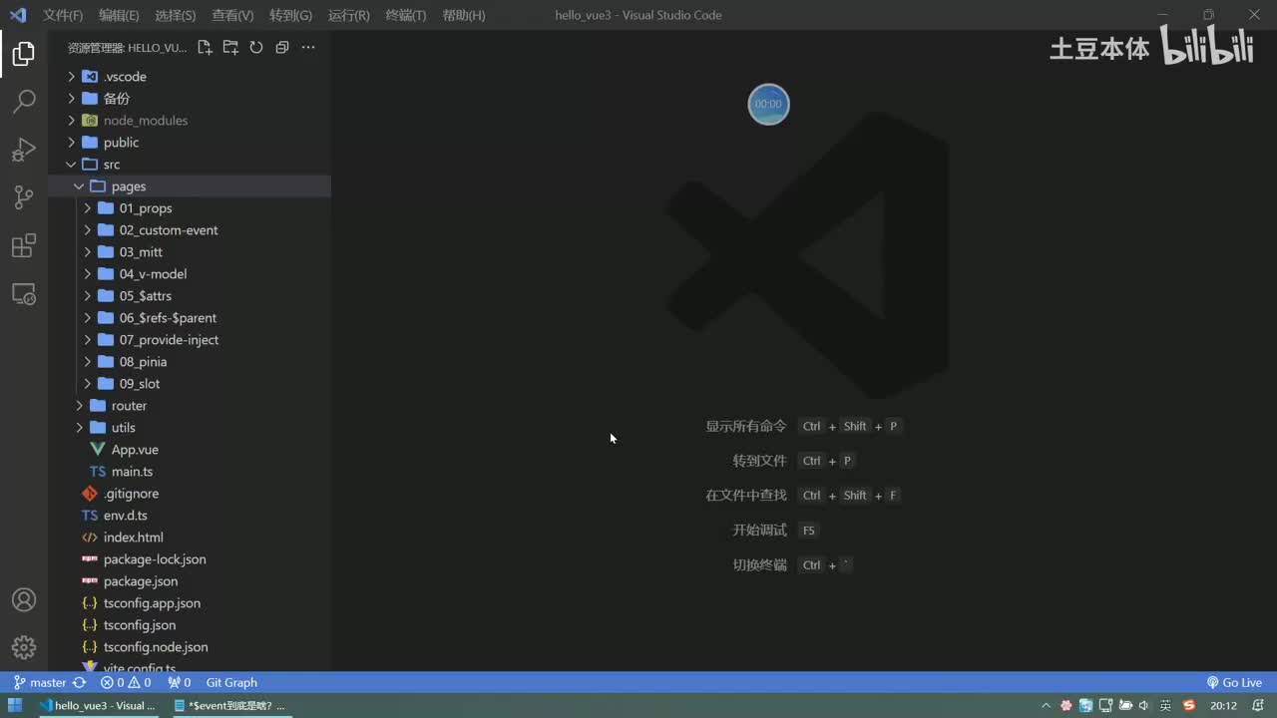Expand the 06_$refs-$parent folder
This screenshot has height=718, width=1277.
[190, 318]
